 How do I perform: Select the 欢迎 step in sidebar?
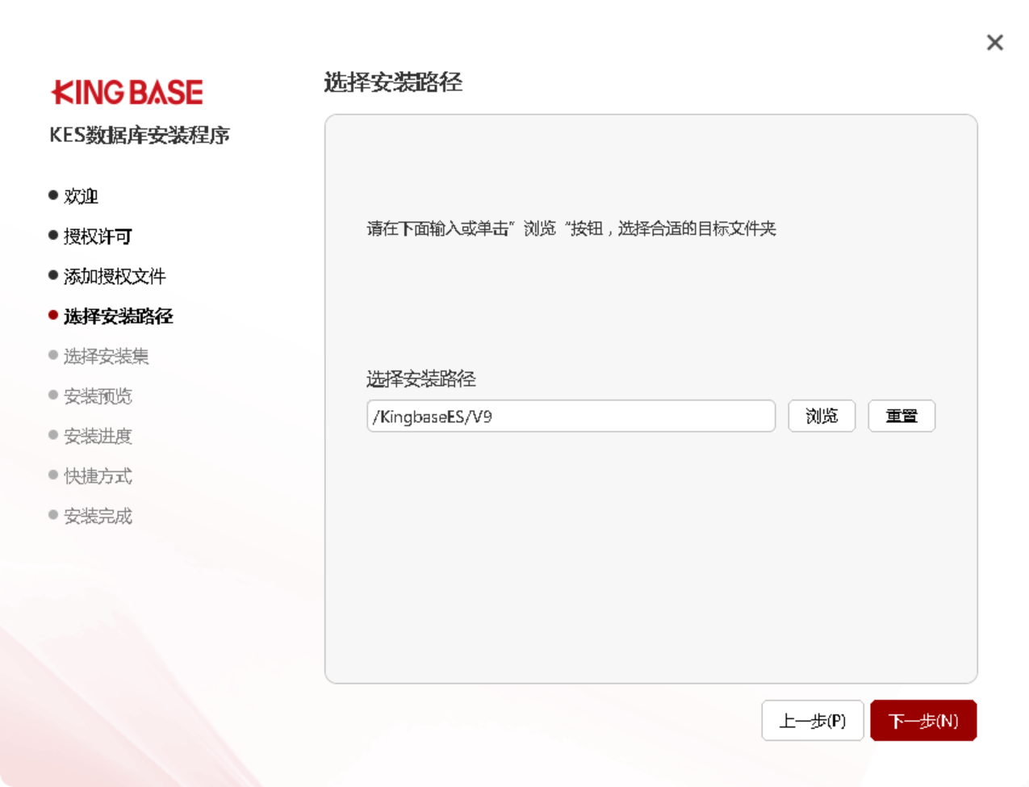point(81,196)
